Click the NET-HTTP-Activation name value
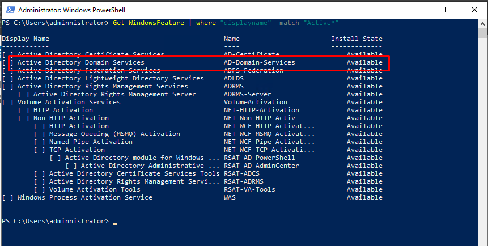 tap(261, 110)
